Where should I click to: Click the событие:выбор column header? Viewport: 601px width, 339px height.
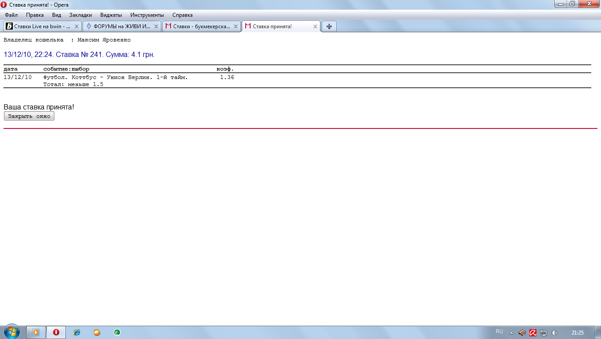pos(66,69)
